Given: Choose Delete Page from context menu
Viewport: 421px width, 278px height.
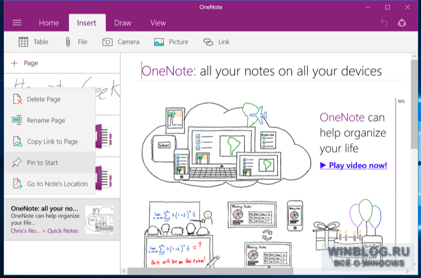Looking at the screenshot, I should coord(50,99).
